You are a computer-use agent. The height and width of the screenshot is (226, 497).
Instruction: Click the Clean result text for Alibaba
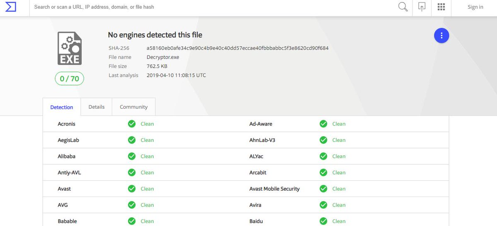(x=147, y=156)
